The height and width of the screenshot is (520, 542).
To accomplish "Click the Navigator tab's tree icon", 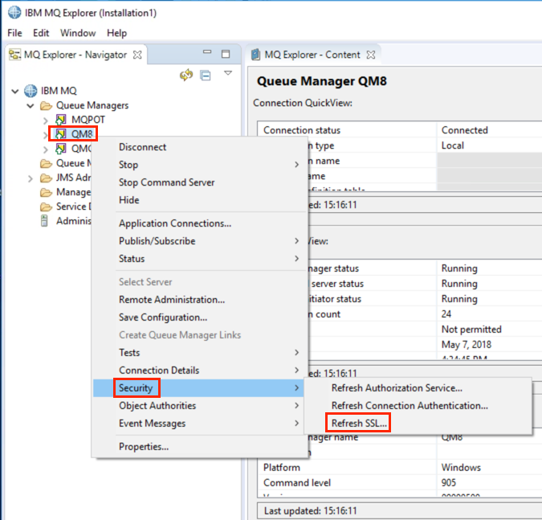I will pos(14,55).
